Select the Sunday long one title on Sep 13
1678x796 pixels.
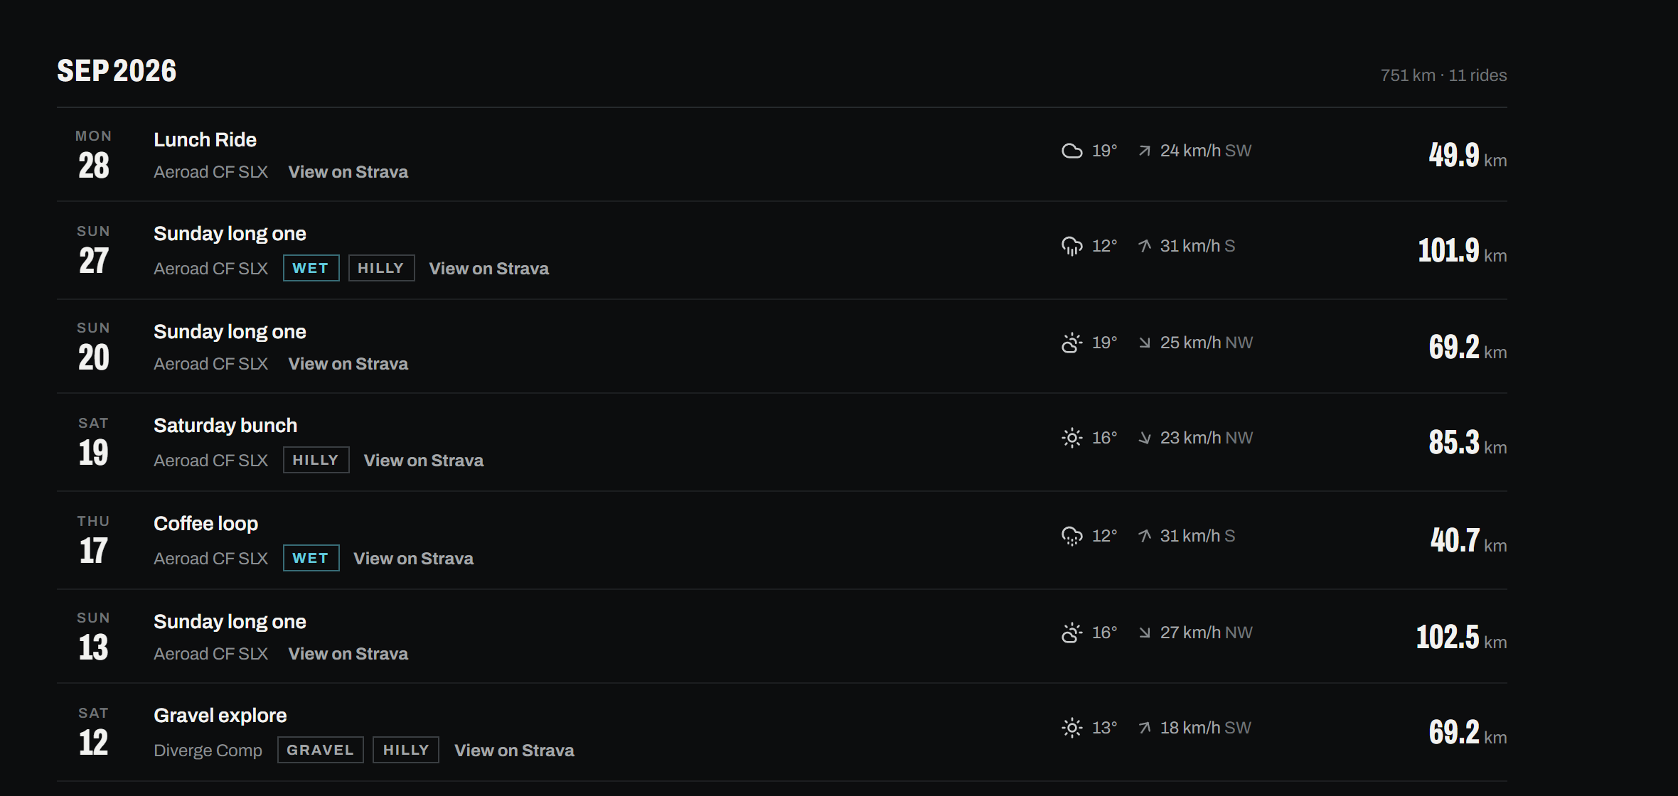click(230, 622)
